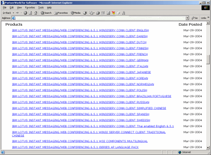Click the status bar page icon
The width and height of the screenshot is (211, 155).
[3, 152]
